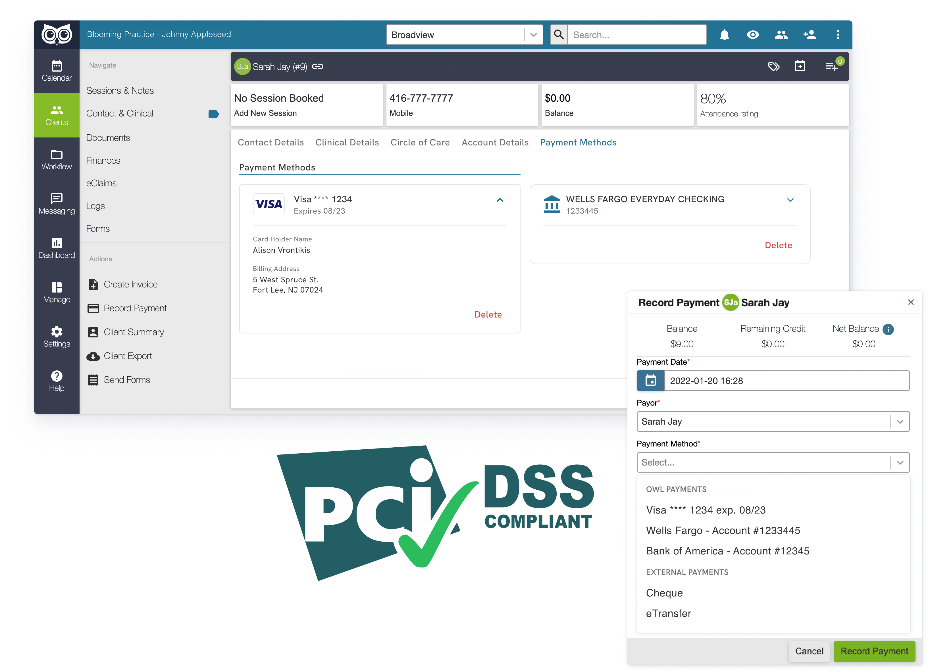Screen dimensions: 928x672
Task: Open the Manage sidebar section
Action: click(57, 293)
